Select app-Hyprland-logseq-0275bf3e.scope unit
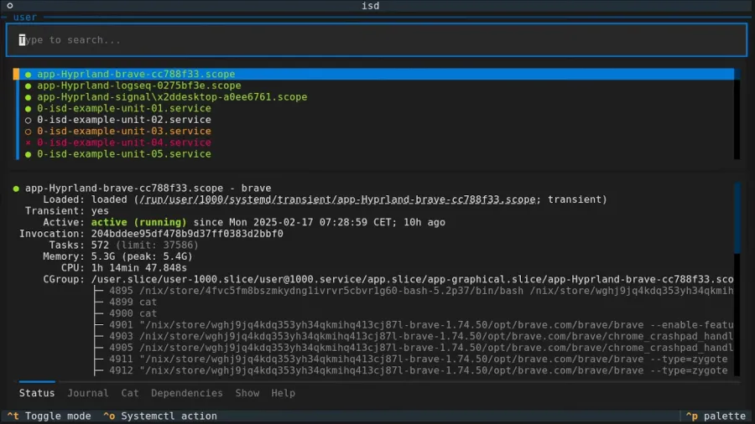This screenshot has height=424, width=755. (x=138, y=85)
